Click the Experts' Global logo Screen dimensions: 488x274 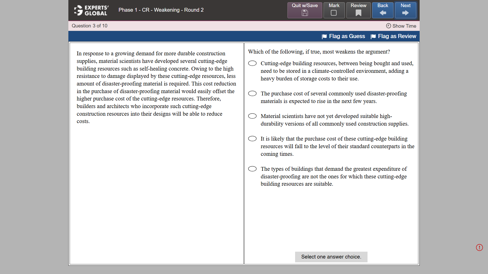point(90,10)
